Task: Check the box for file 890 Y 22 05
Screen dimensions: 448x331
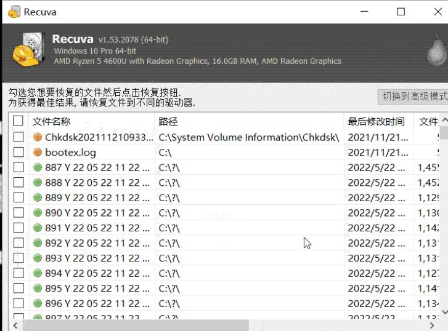Action: [18, 213]
